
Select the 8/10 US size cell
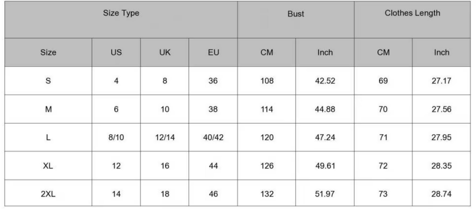(116, 138)
